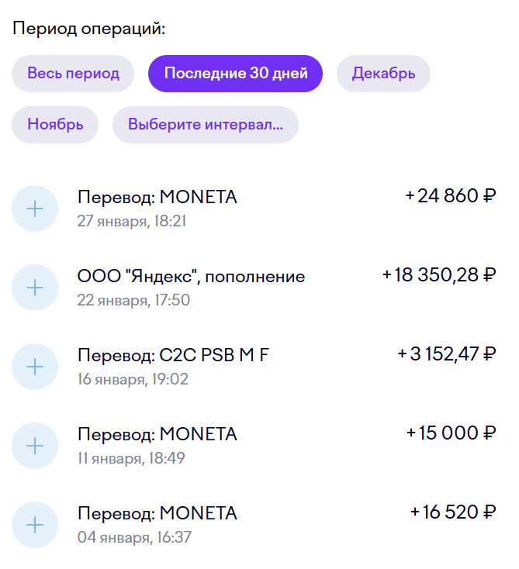The image size is (519, 569).
Task: Choose the "Последние 30 дней" period
Action: pyautogui.click(x=236, y=74)
